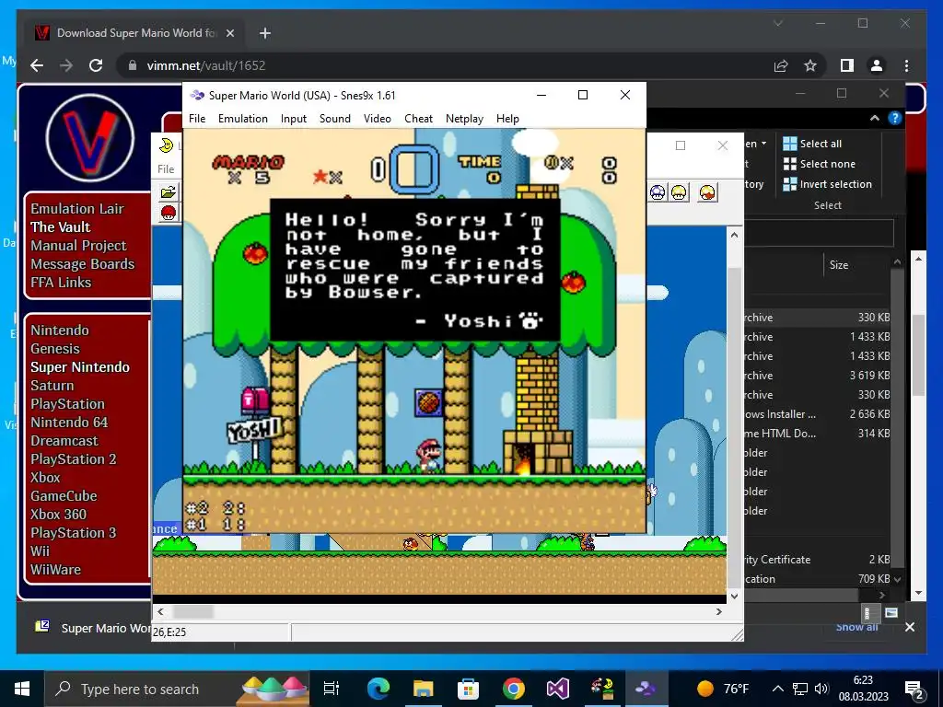The width and height of the screenshot is (943, 707).
Task: Bookmark this page with the star icon
Action: click(810, 65)
